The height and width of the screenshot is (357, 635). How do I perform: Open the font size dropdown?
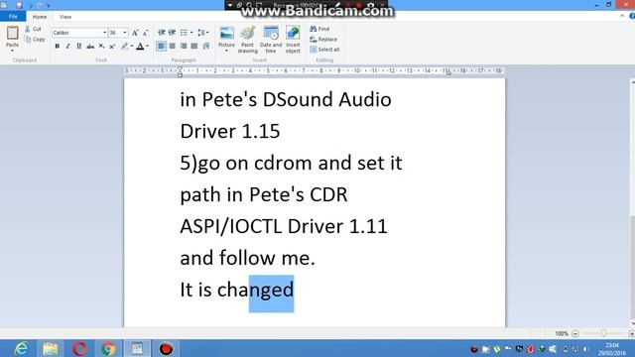pyautogui.click(x=125, y=33)
